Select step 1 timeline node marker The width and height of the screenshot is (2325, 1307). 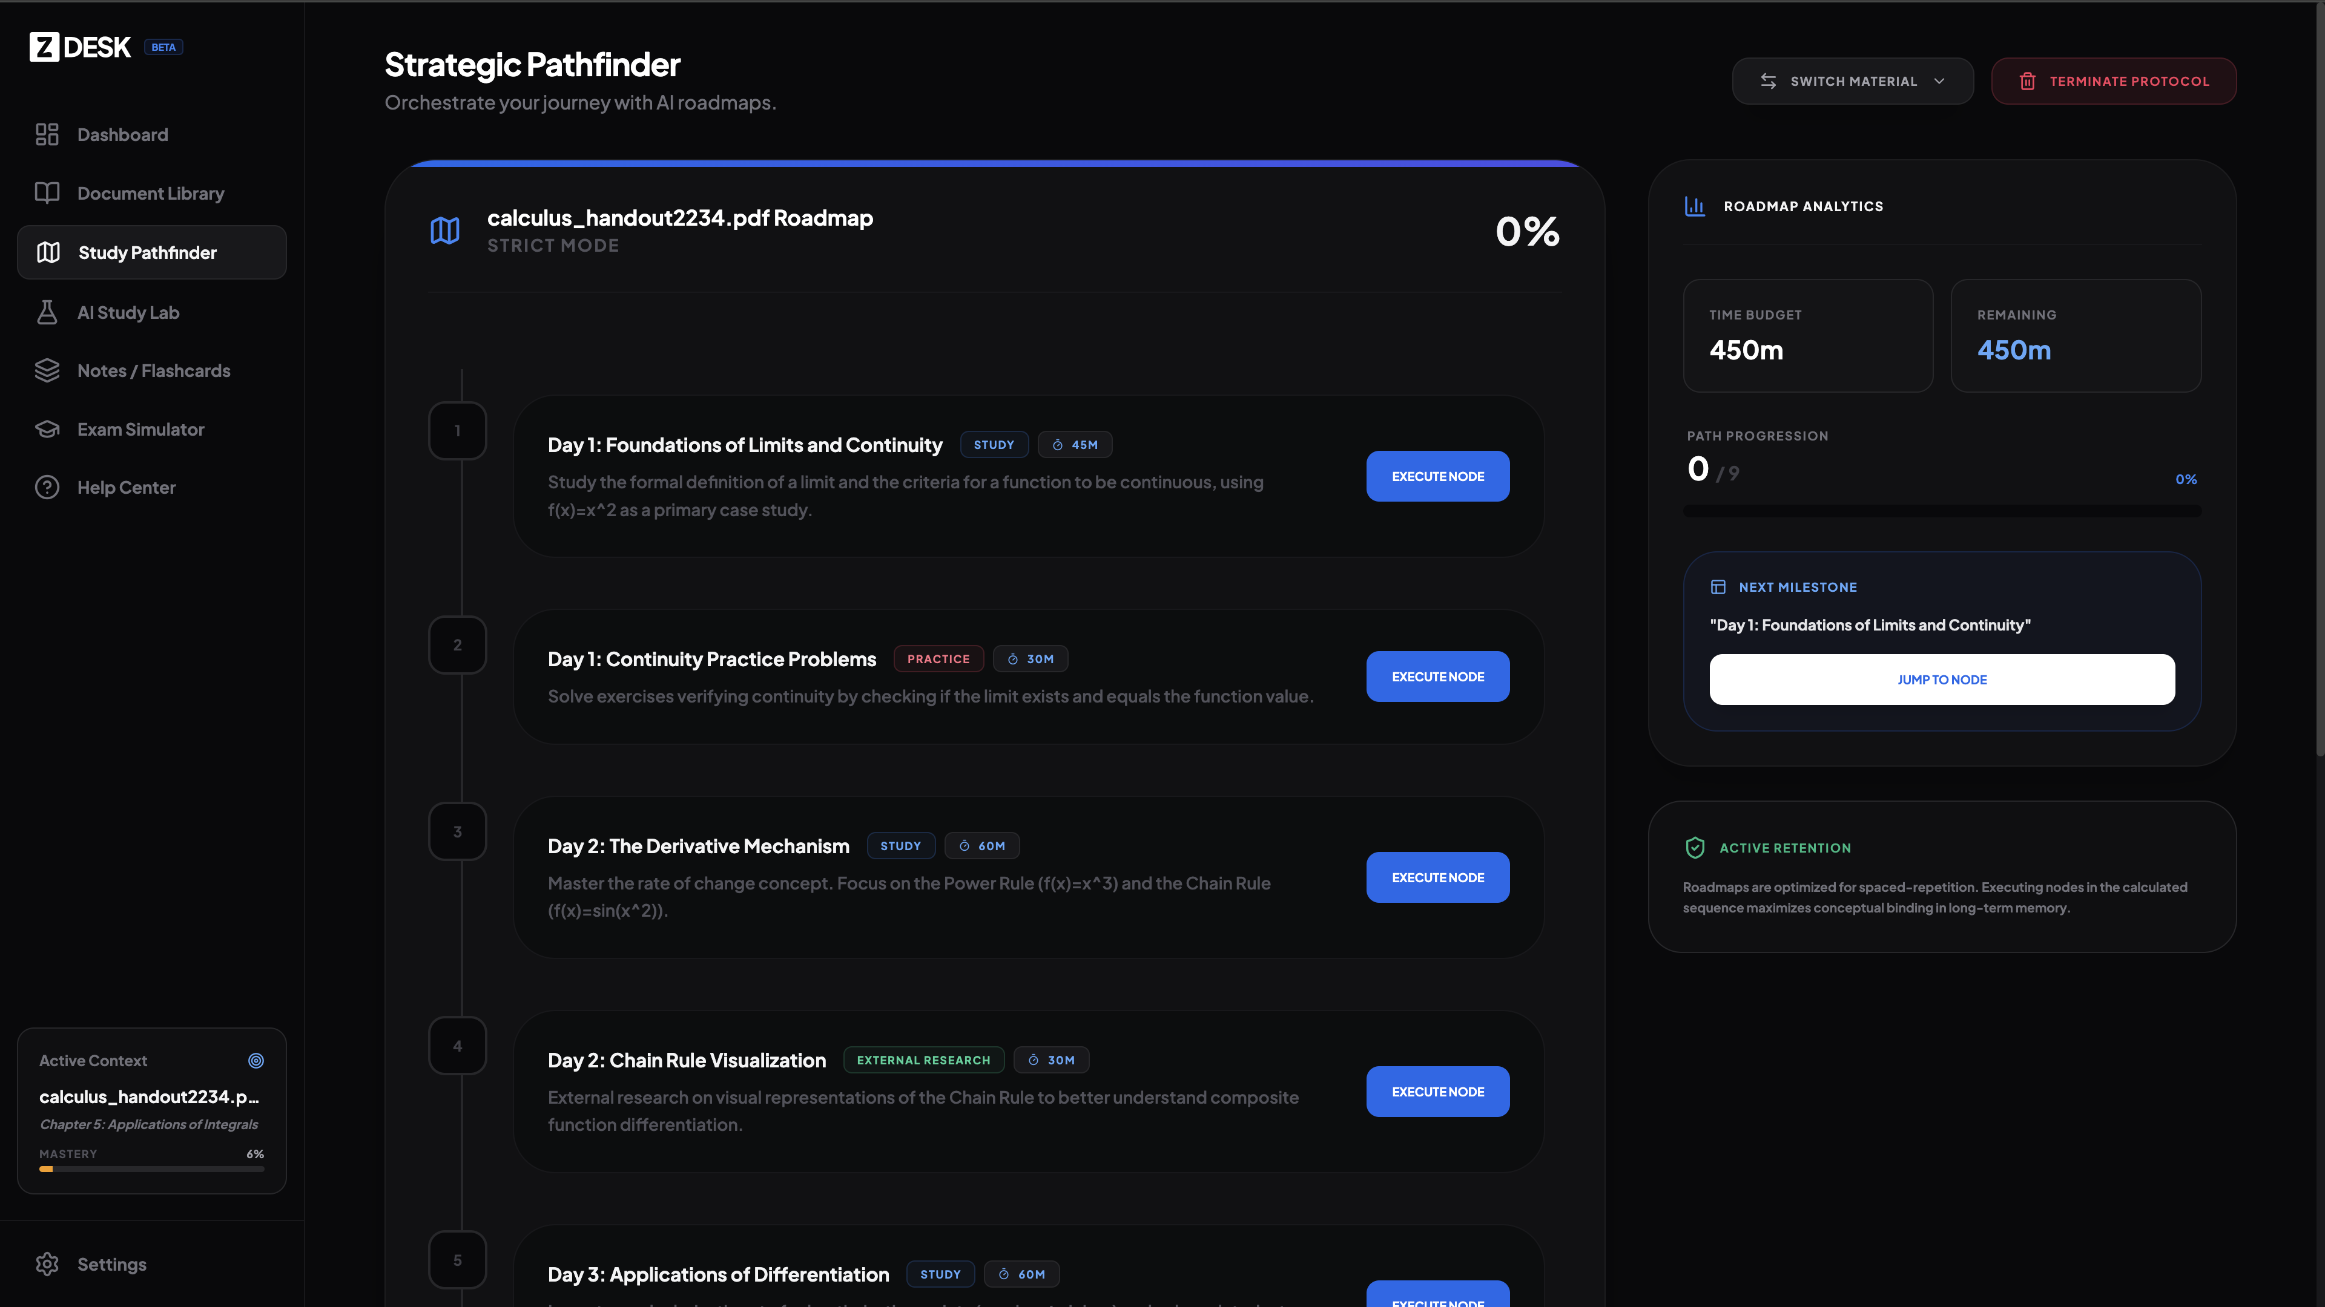(x=458, y=431)
